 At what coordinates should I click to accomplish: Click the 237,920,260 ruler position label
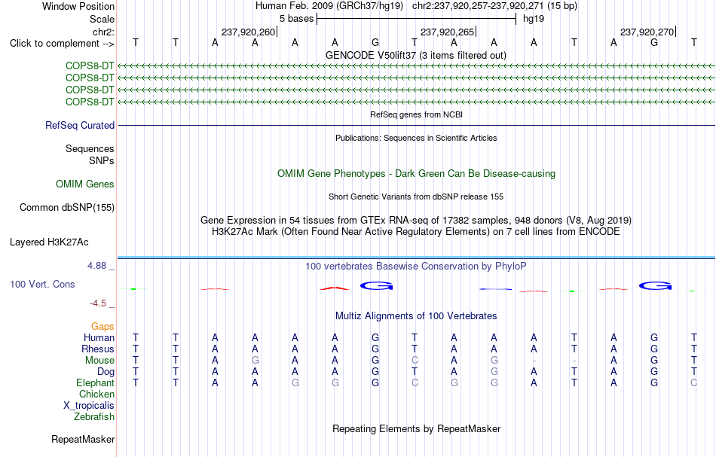(x=249, y=32)
